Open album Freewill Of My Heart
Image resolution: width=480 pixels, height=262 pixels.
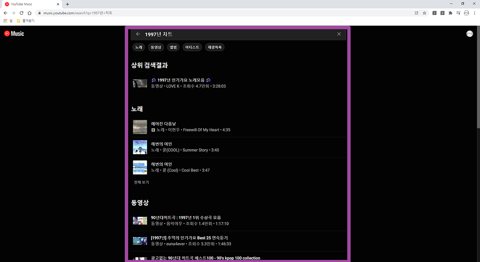click(201, 130)
